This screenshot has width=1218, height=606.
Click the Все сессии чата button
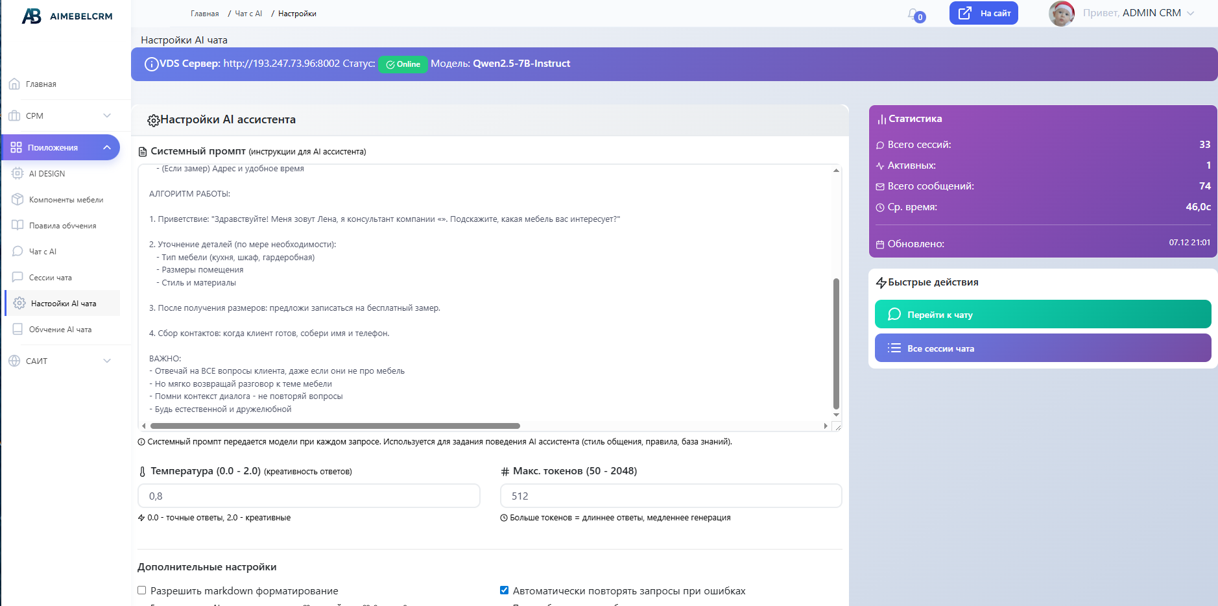click(x=1042, y=348)
